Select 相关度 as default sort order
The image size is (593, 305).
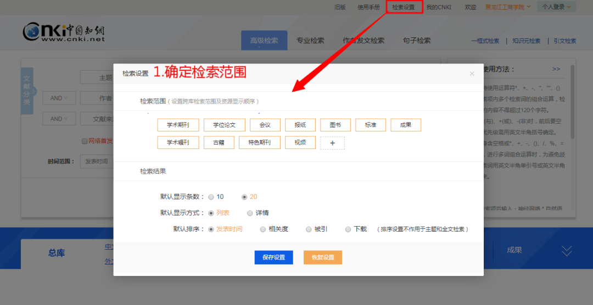pyautogui.click(x=264, y=229)
